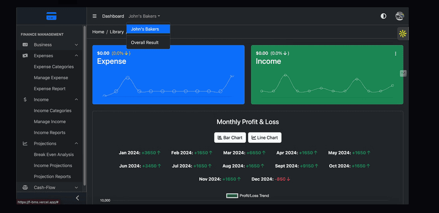Click the Business briefcase sidebar icon
Screen dimensions: 439x213
point(25,45)
